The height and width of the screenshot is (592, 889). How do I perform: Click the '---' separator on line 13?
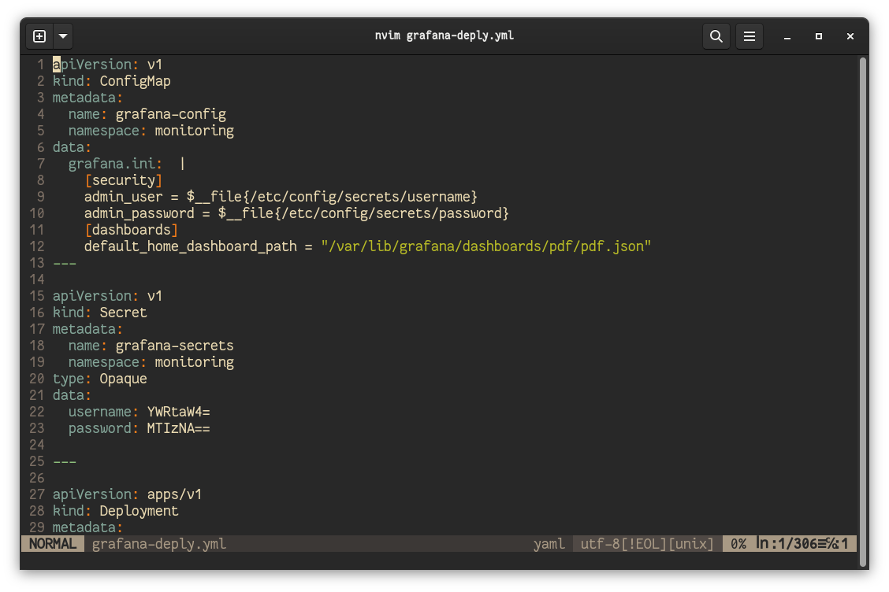64,263
